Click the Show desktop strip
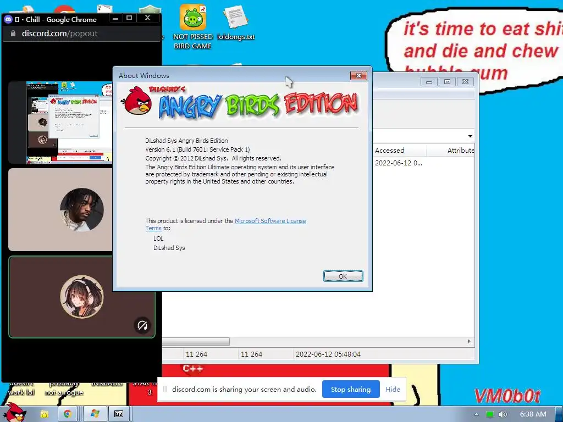Screen dimensions: 563x422 (x=559, y=414)
